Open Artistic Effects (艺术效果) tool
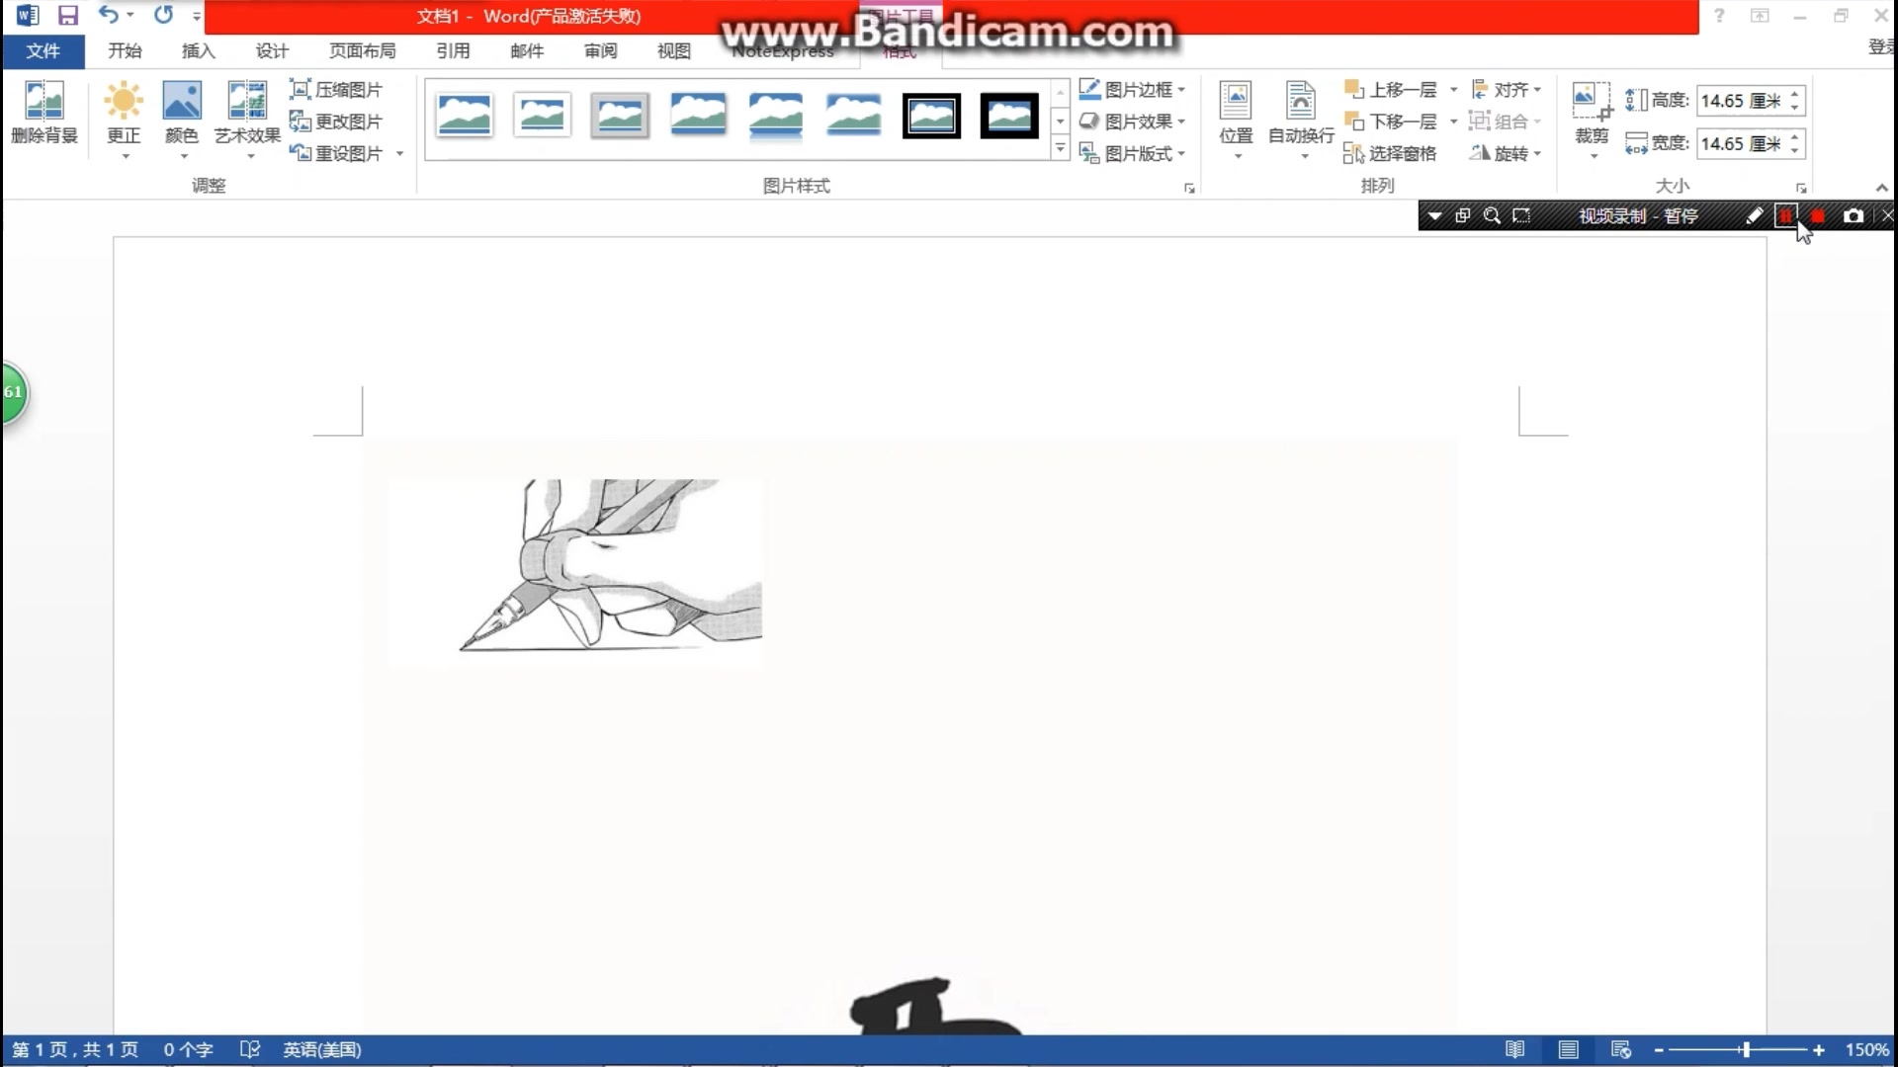This screenshot has height=1067, width=1898. [x=247, y=102]
